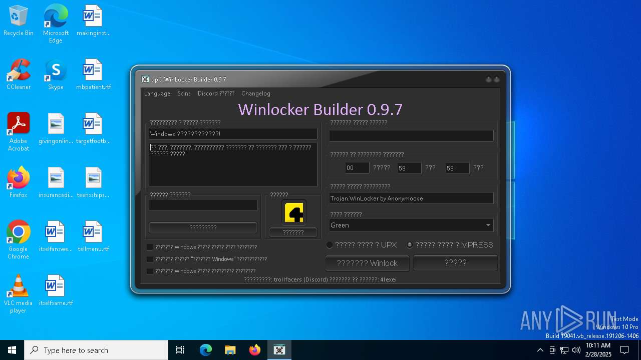The width and height of the screenshot is (641, 360).
Task: Select the teensships image file icon
Action: coord(93,183)
